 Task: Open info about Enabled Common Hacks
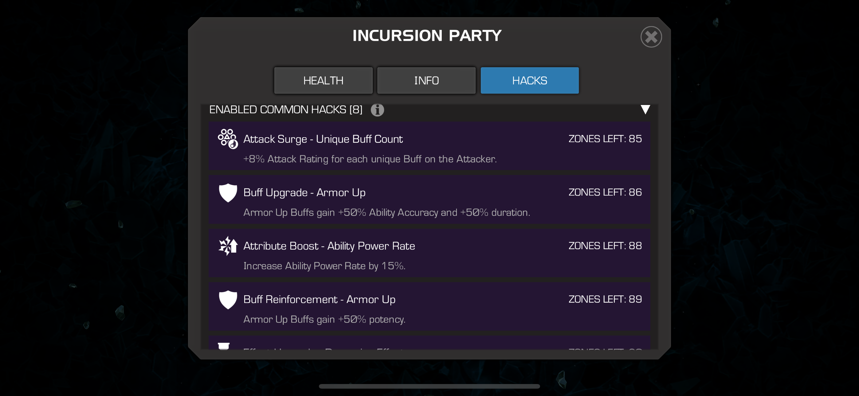pos(377,110)
